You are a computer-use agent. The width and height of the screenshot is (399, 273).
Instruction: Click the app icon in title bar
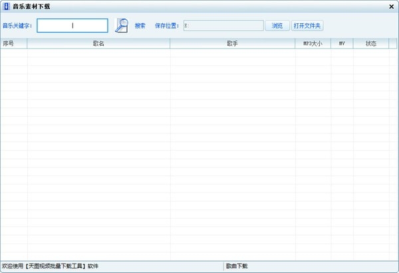pyautogui.click(x=7, y=7)
